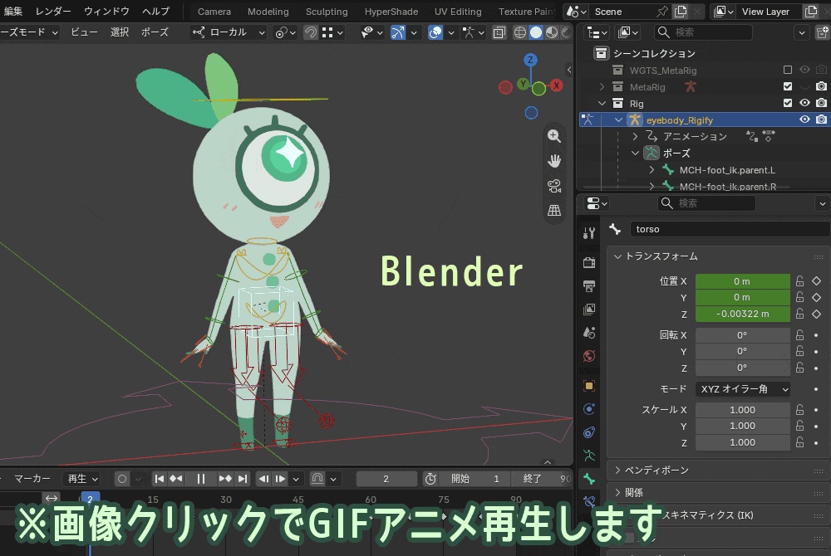Image resolution: width=831 pixels, height=556 pixels.
Task: Select solid viewport shading
Action: (x=536, y=32)
